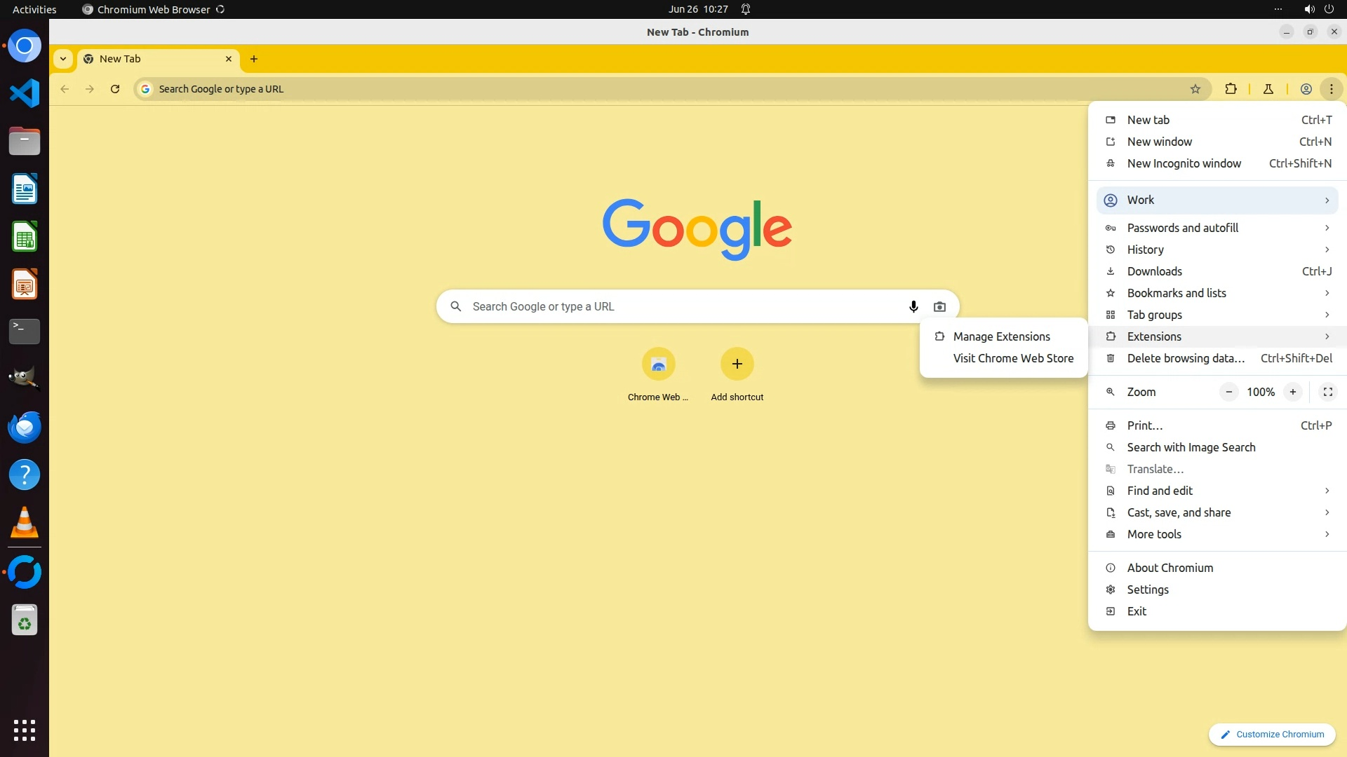
Task: Toggle fullscreen mode in Zoom row
Action: [1327, 392]
